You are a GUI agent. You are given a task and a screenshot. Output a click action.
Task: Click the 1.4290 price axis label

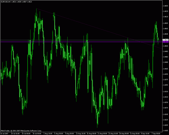click(165, 102)
